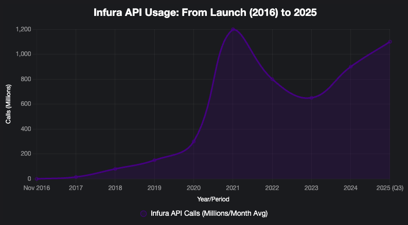Image resolution: width=408 pixels, height=225 pixels.
Task: Select the 2019 data point on the line
Action: tap(154, 160)
